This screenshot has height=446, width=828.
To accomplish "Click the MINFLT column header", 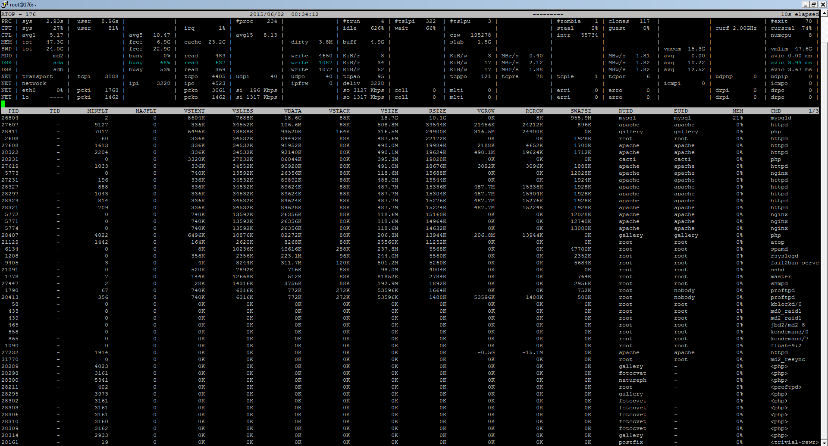I will click(x=98, y=111).
